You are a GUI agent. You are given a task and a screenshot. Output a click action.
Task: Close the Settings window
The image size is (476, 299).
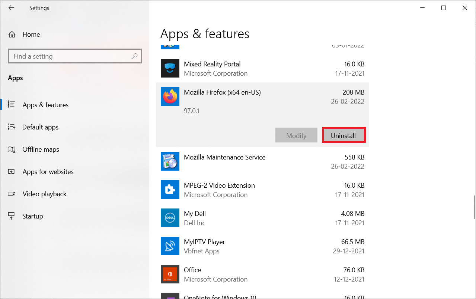(x=464, y=8)
